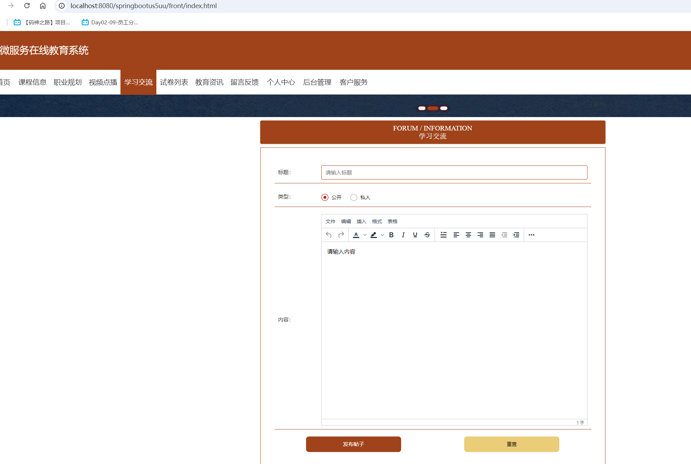Toggle bold formatting in the content editor

[391, 235]
